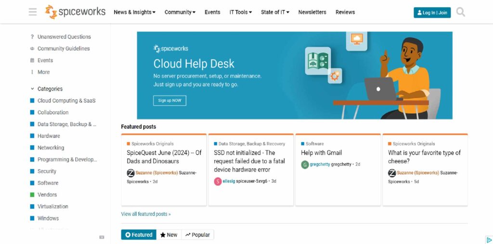Open Community Guidelines link

(64, 49)
